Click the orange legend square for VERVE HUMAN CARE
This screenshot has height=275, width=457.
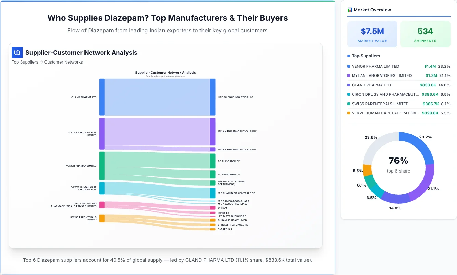click(349, 113)
